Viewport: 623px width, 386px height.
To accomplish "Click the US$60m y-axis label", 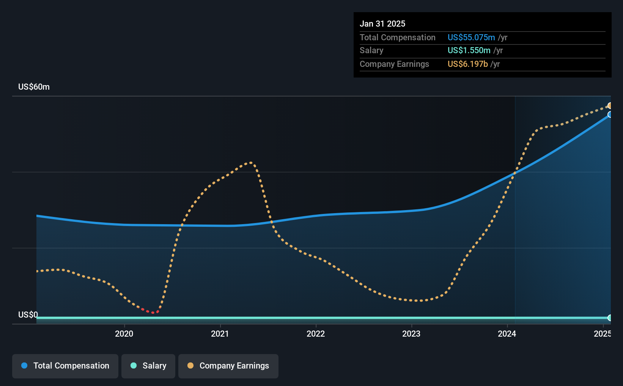I will (34, 87).
